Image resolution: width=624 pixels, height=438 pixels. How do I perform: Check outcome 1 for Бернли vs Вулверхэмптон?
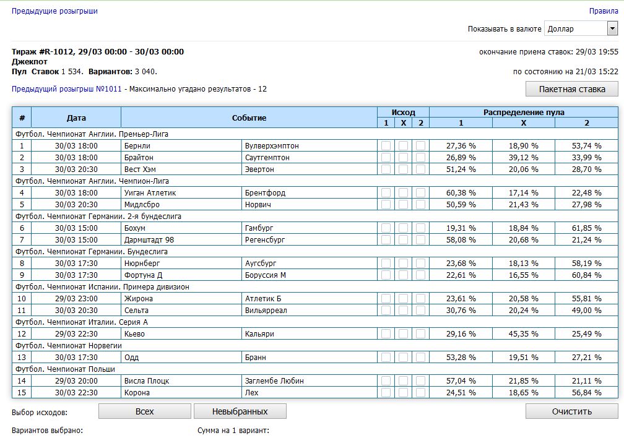coord(386,146)
